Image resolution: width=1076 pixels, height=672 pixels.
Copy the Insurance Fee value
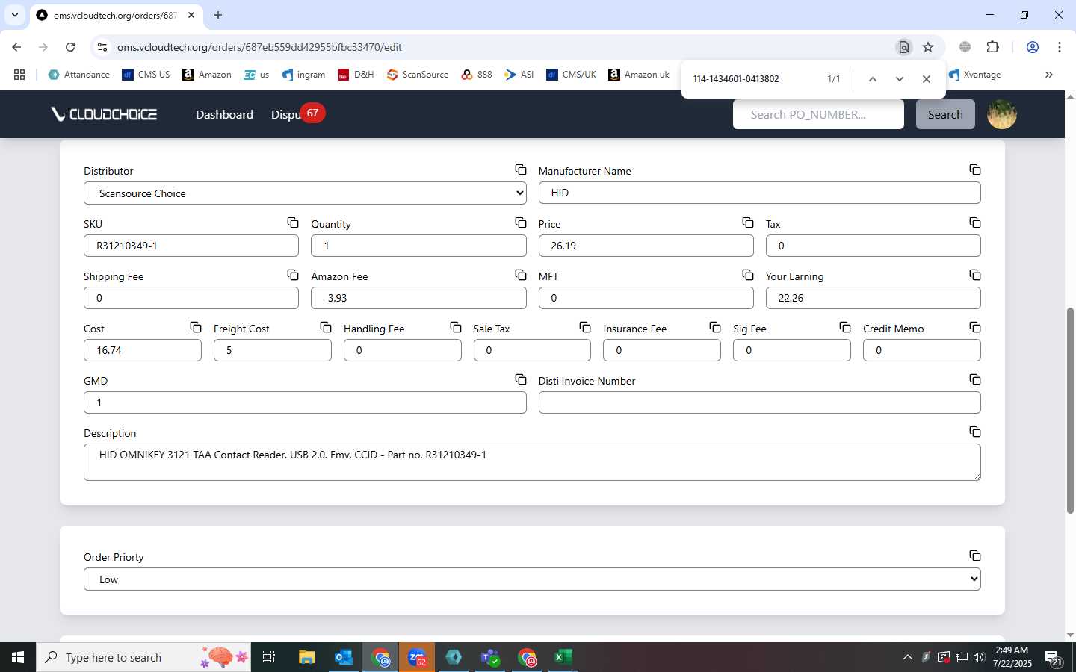(x=715, y=327)
